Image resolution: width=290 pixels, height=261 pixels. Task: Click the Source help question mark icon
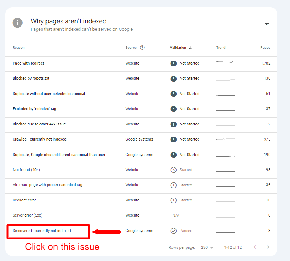click(142, 48)
